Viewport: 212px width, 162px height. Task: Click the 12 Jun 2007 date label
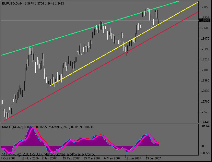(133, 158)
